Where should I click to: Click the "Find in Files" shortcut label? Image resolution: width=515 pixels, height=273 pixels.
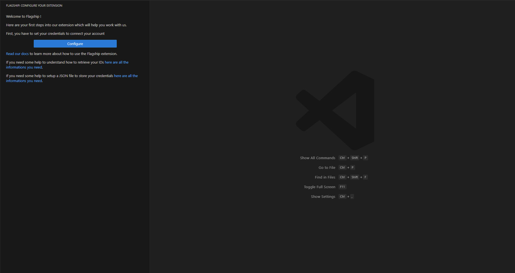(325, 177)
